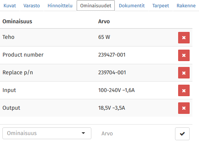
Task: Open the Rakenne tab
Action: coord(186,6)
